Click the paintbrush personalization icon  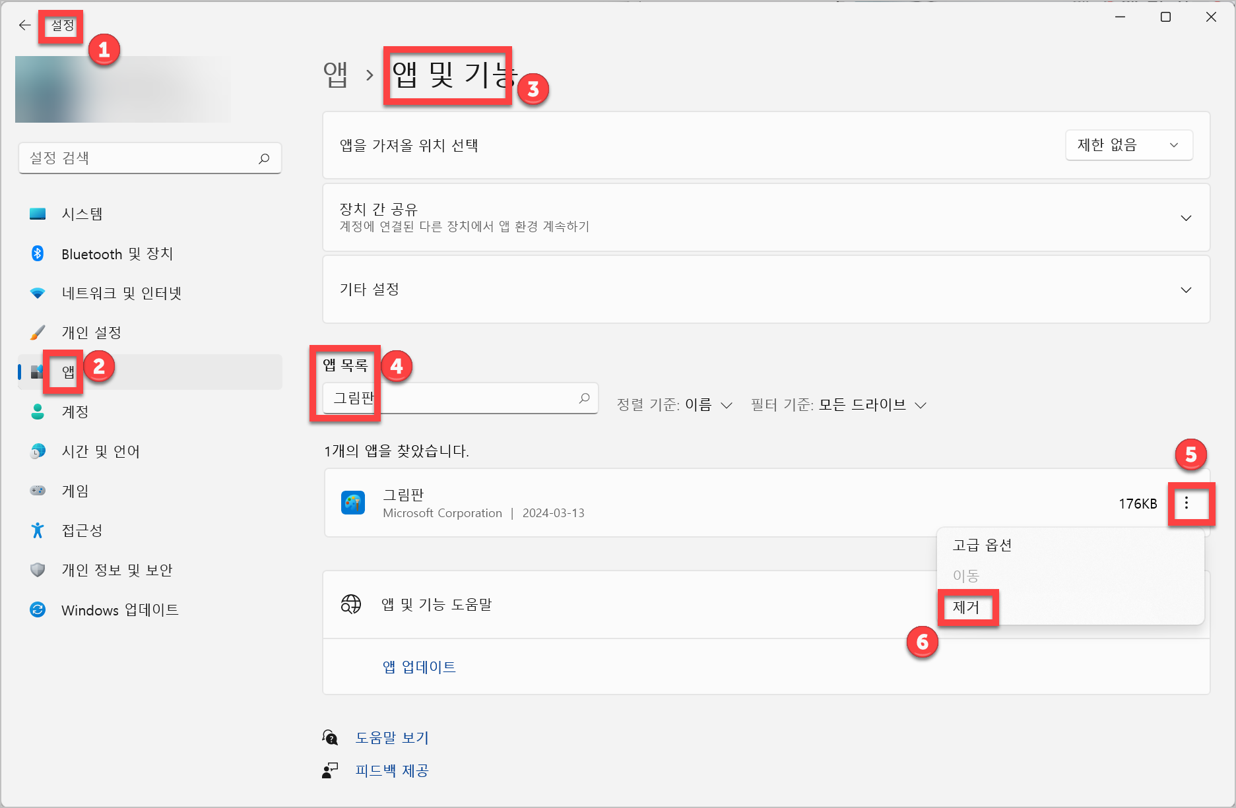pos(38,332)
